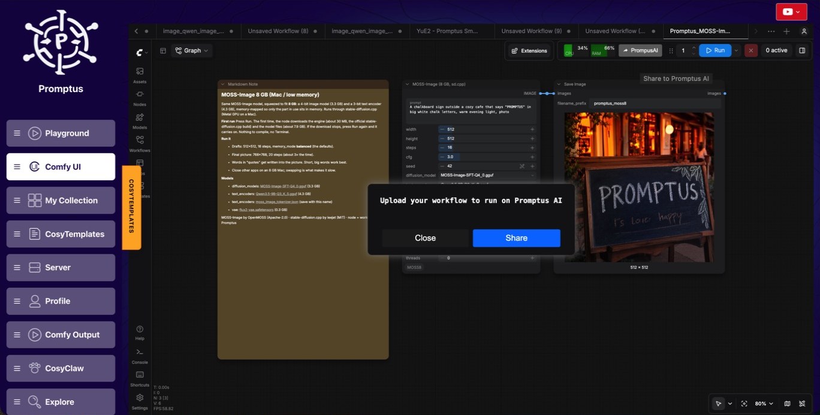Open the user account icon

point(804,31)
